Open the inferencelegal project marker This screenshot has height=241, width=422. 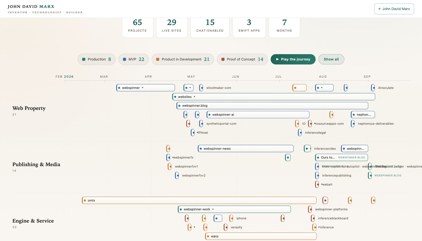coord(300,133)
